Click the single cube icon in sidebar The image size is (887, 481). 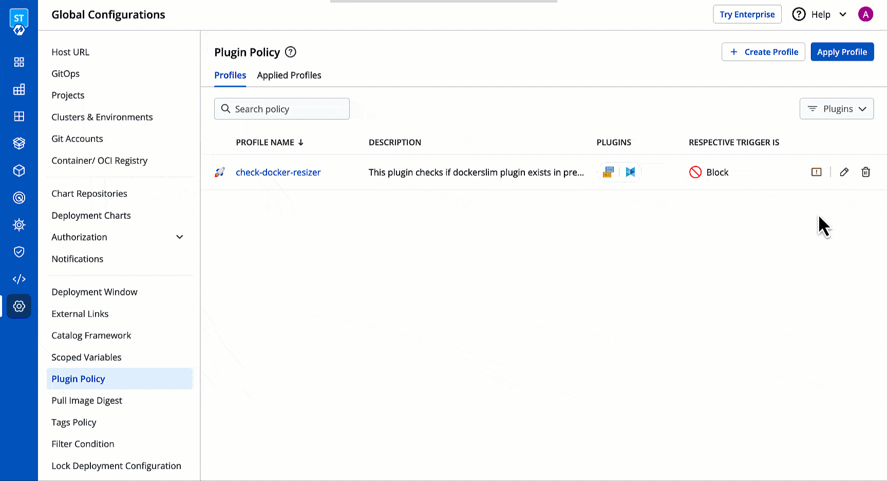(19, 171)
